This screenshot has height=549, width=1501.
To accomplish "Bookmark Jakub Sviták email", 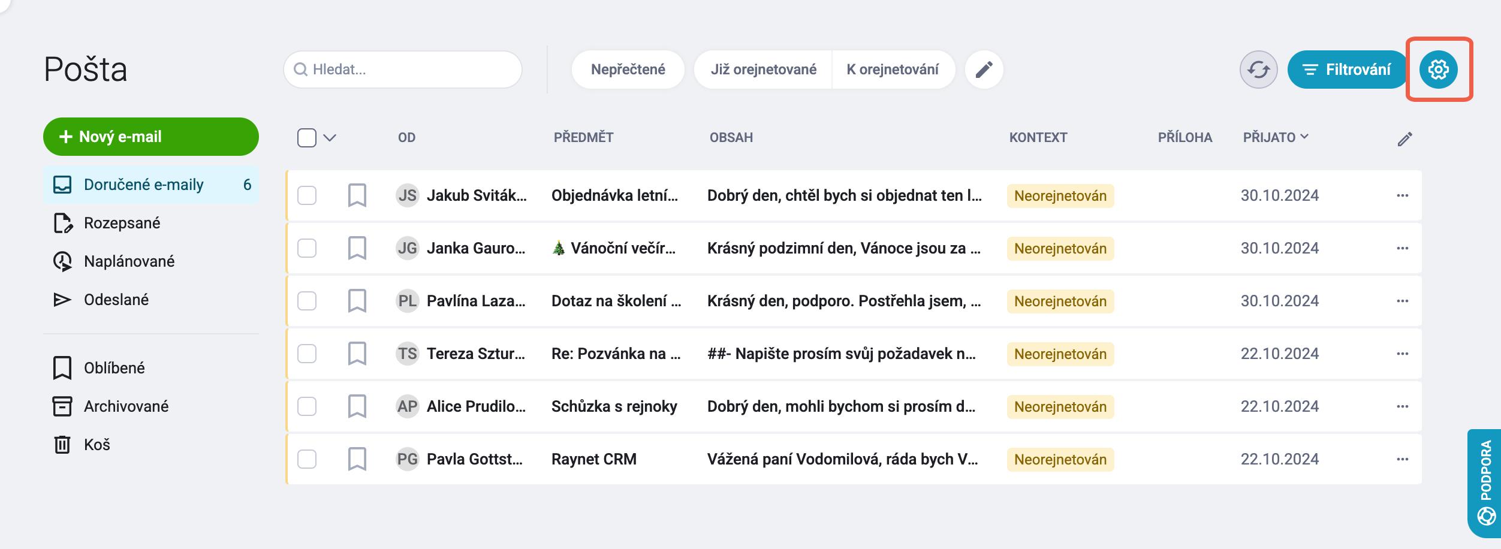I will point(357,195).
